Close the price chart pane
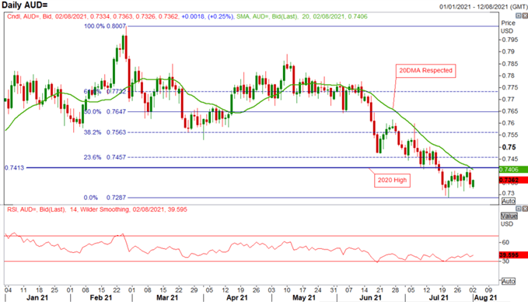Screen dimensions: 528x302 point(525,16)
